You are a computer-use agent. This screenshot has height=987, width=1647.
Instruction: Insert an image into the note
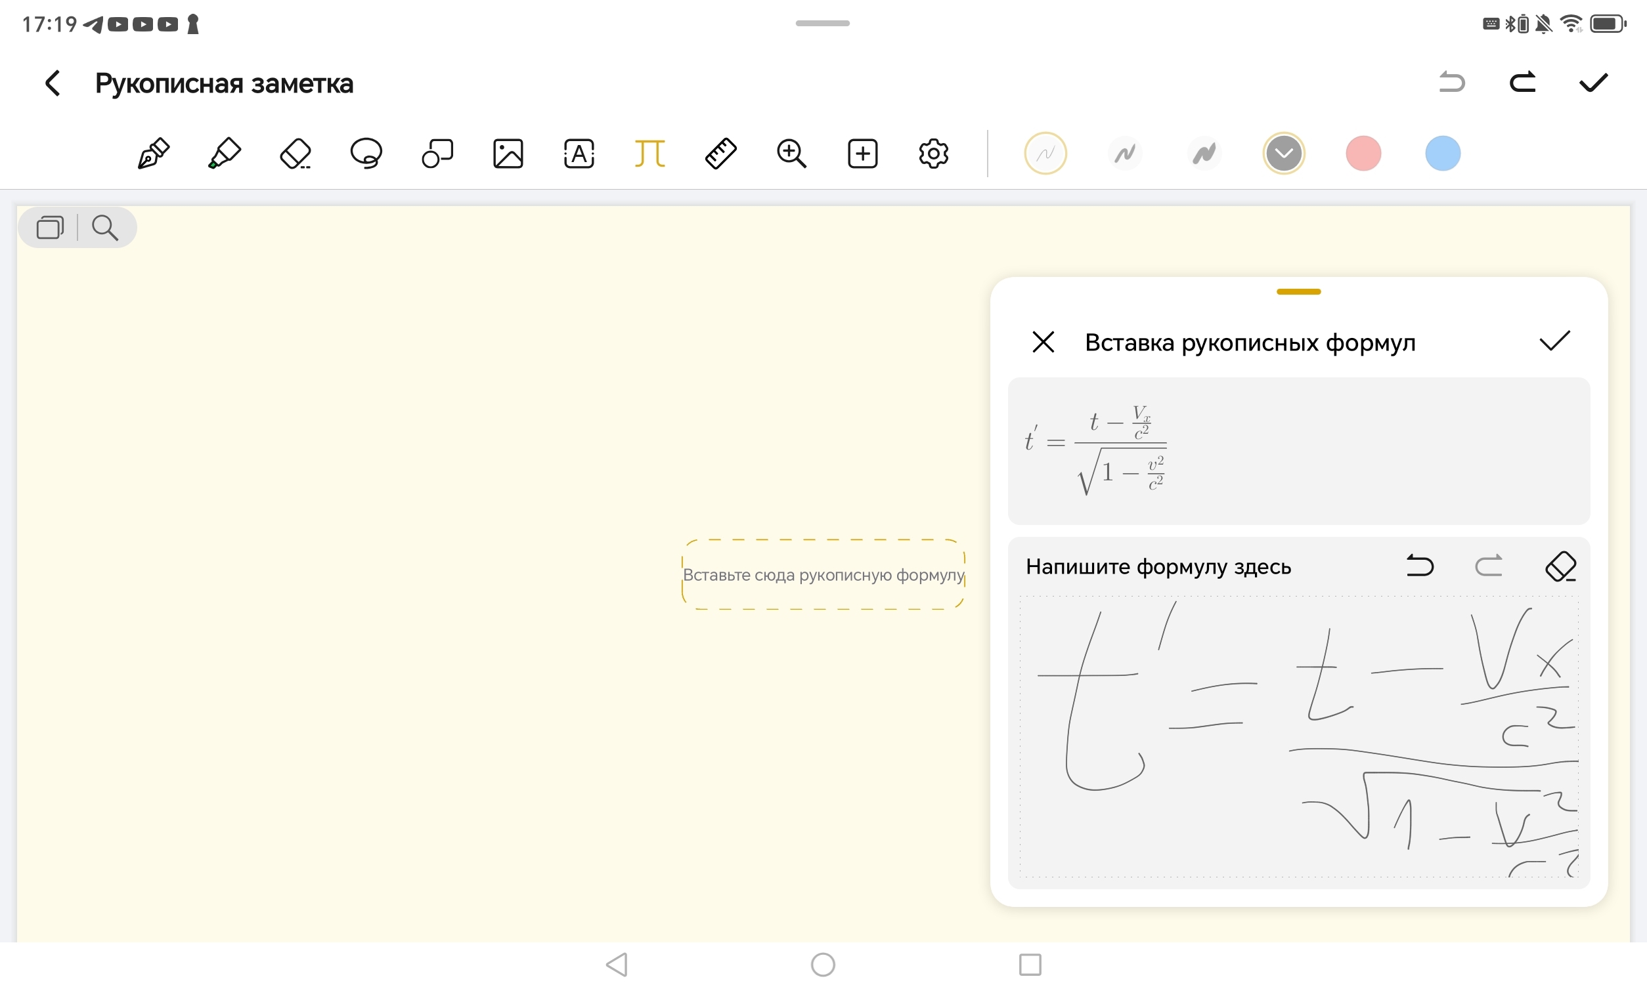coord(508,154)
